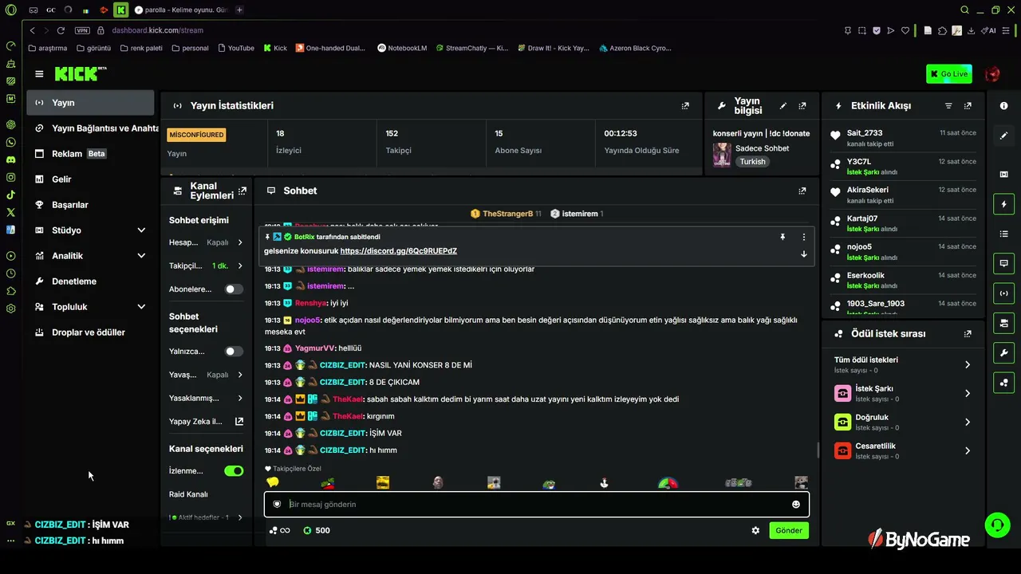The width and height of the screenshot is (1021, 574).
Task: Expand the İstek Şarkı reward row
Action: [901, 393]
